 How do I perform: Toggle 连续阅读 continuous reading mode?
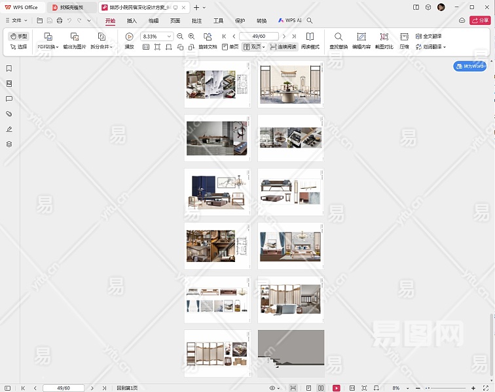[x=283, y=47]
